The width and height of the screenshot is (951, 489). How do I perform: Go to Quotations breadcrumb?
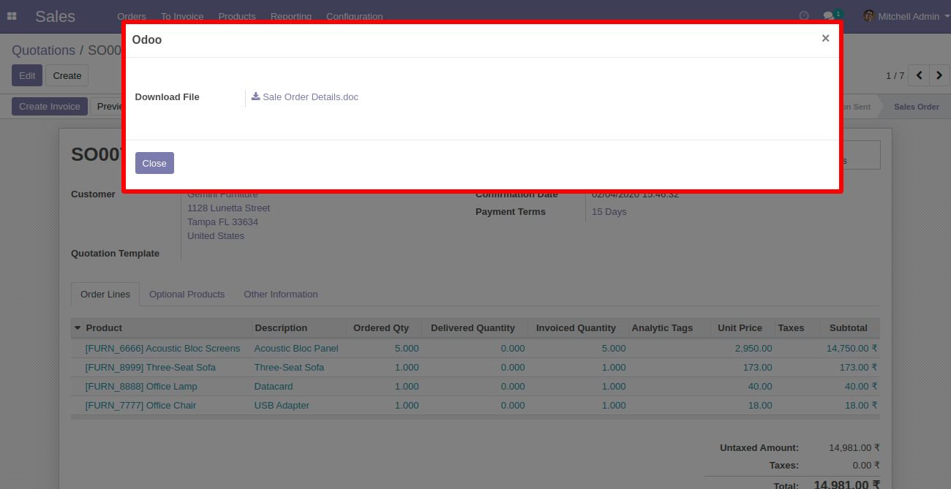point(43,50)
